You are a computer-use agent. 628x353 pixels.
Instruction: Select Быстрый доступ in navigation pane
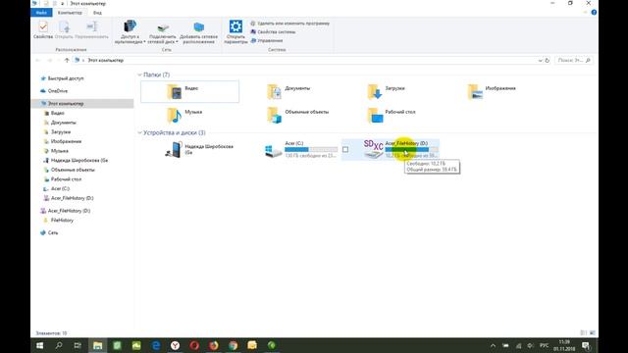pos(66,78)
